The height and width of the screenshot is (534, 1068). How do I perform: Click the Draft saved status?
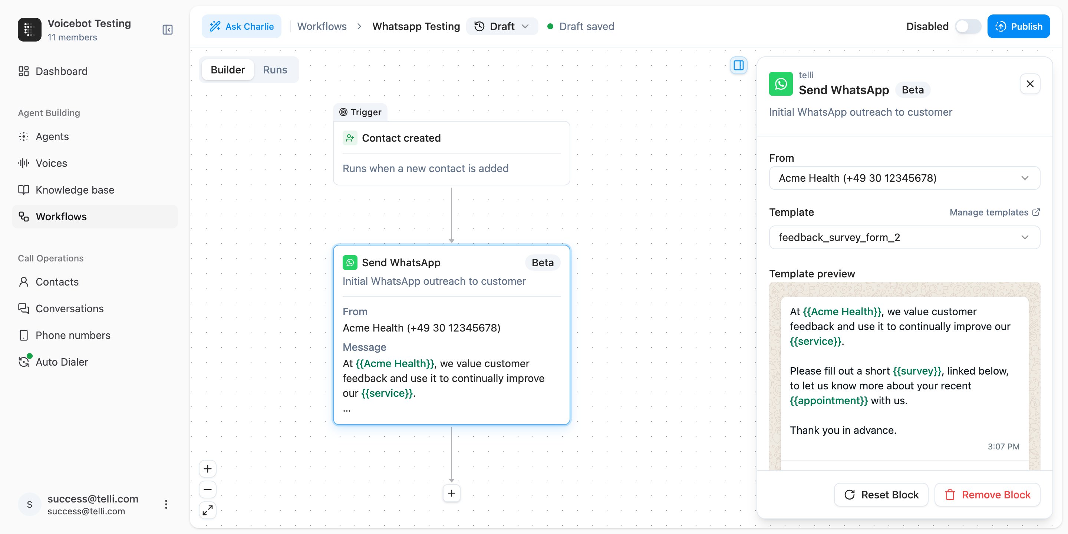[x=580, y=27]
